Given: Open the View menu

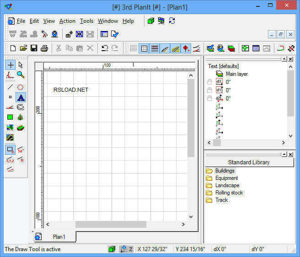Looking at the screenshot, I should pos(49,21).
